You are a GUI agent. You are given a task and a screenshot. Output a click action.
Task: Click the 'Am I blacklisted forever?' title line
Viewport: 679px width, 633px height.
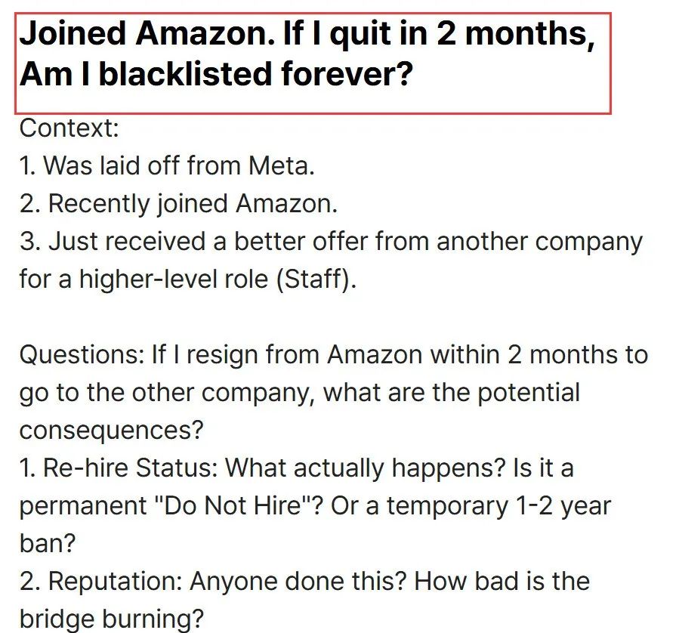pos(217,74)
